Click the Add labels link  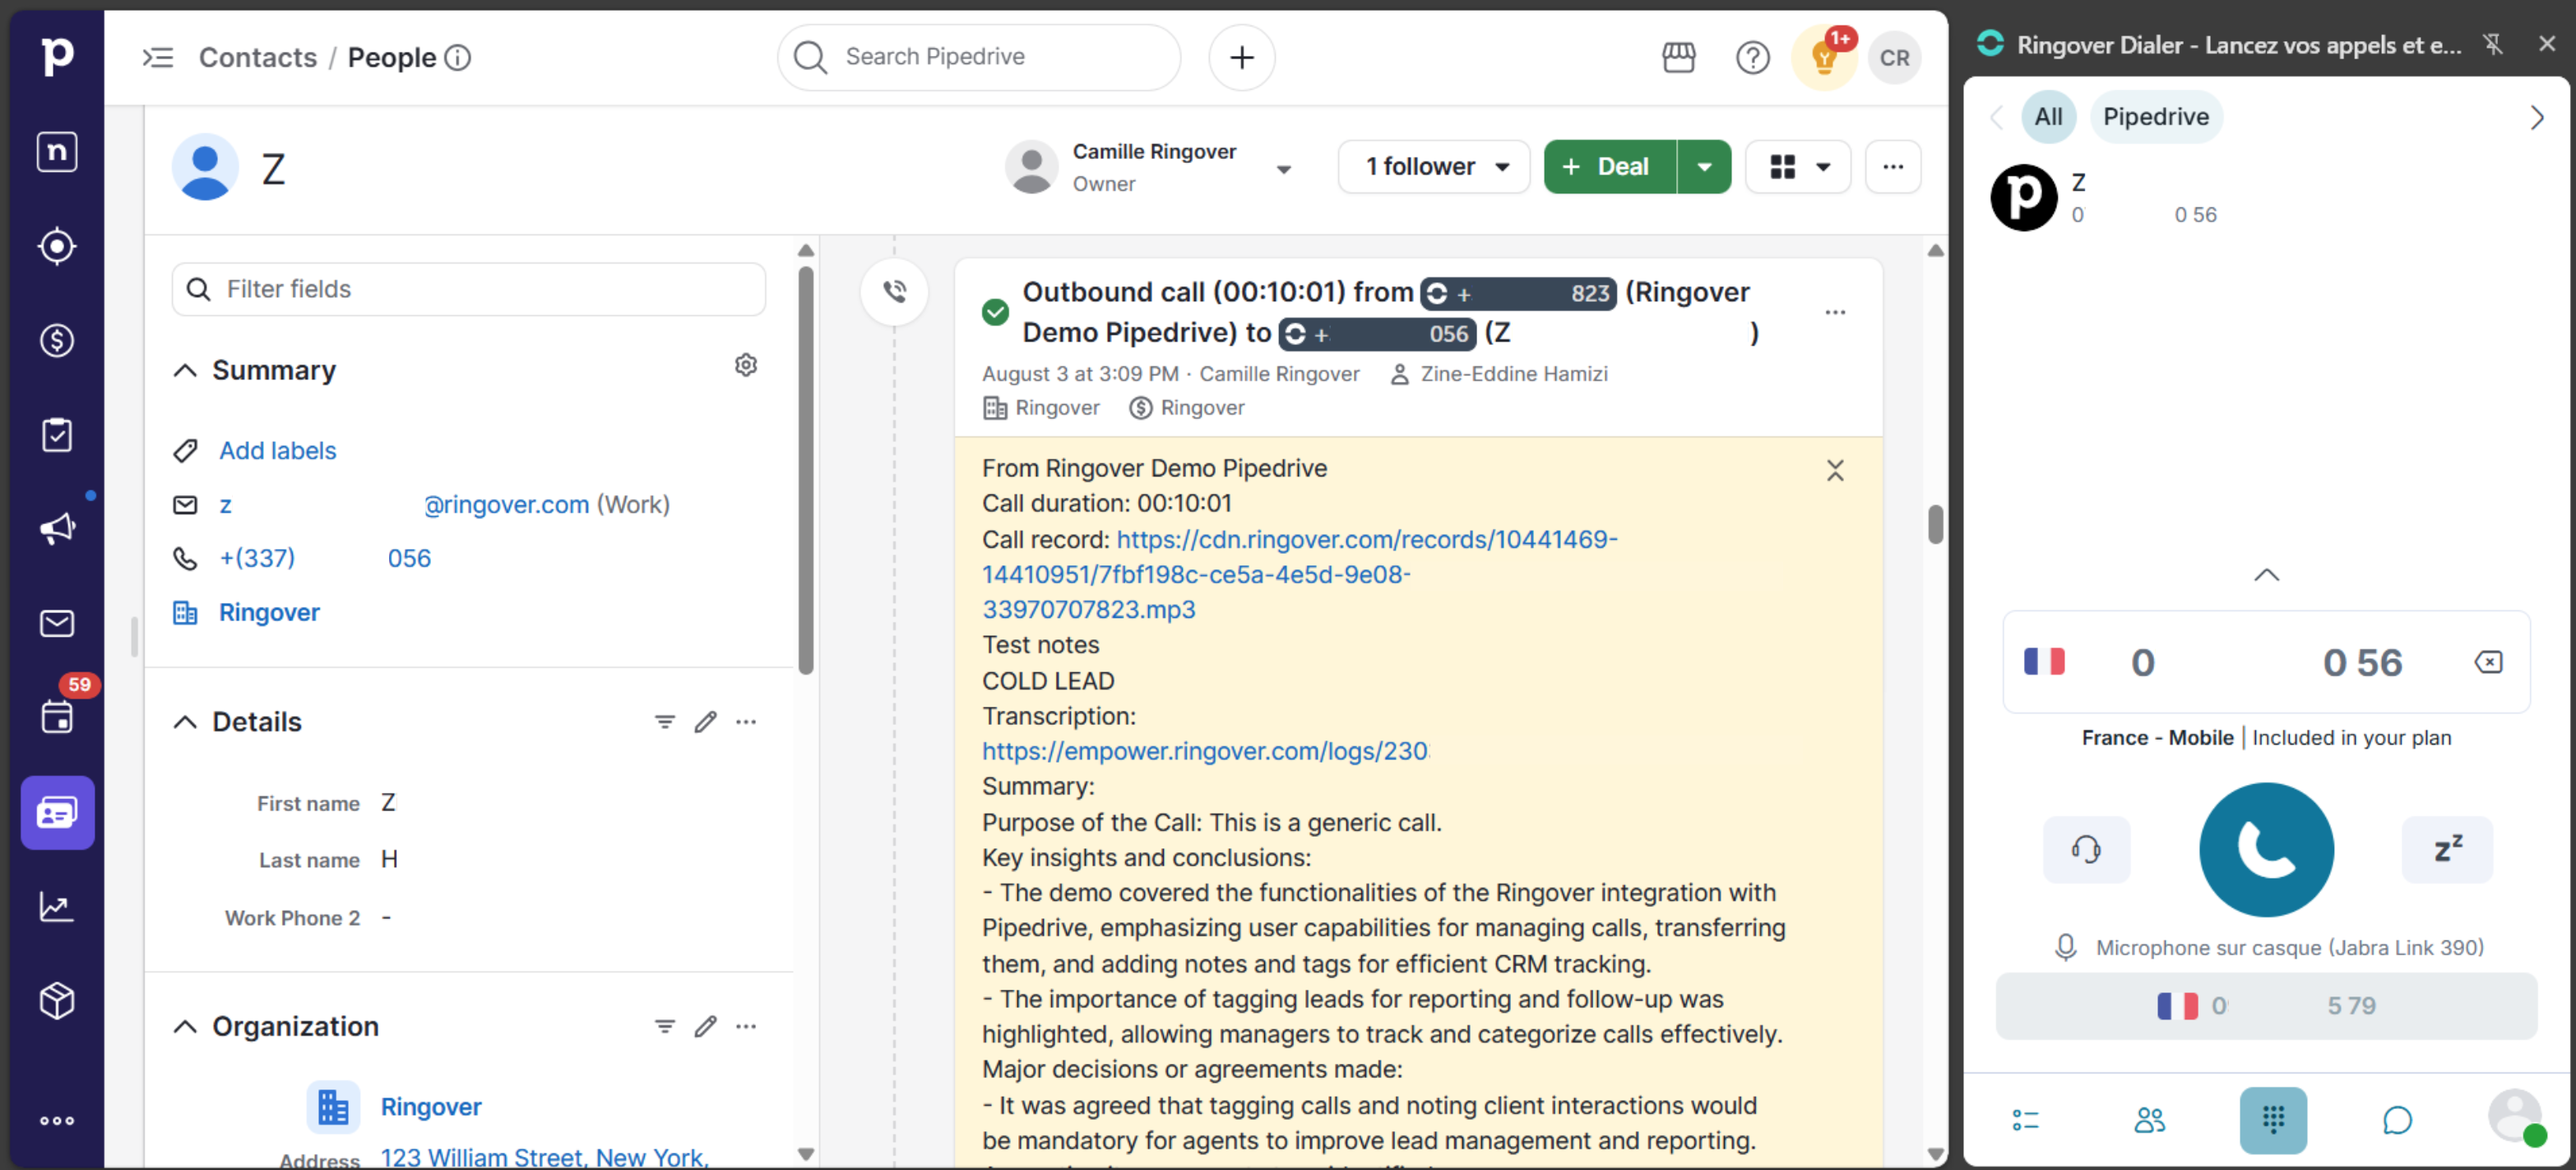click(277, 450)
